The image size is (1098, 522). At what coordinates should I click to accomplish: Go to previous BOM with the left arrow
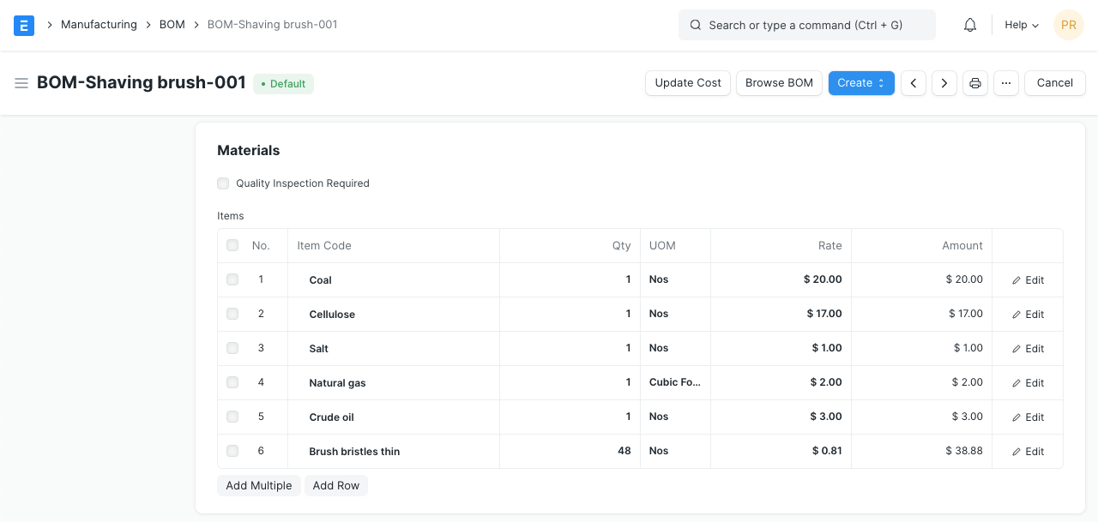pos(913,83)
